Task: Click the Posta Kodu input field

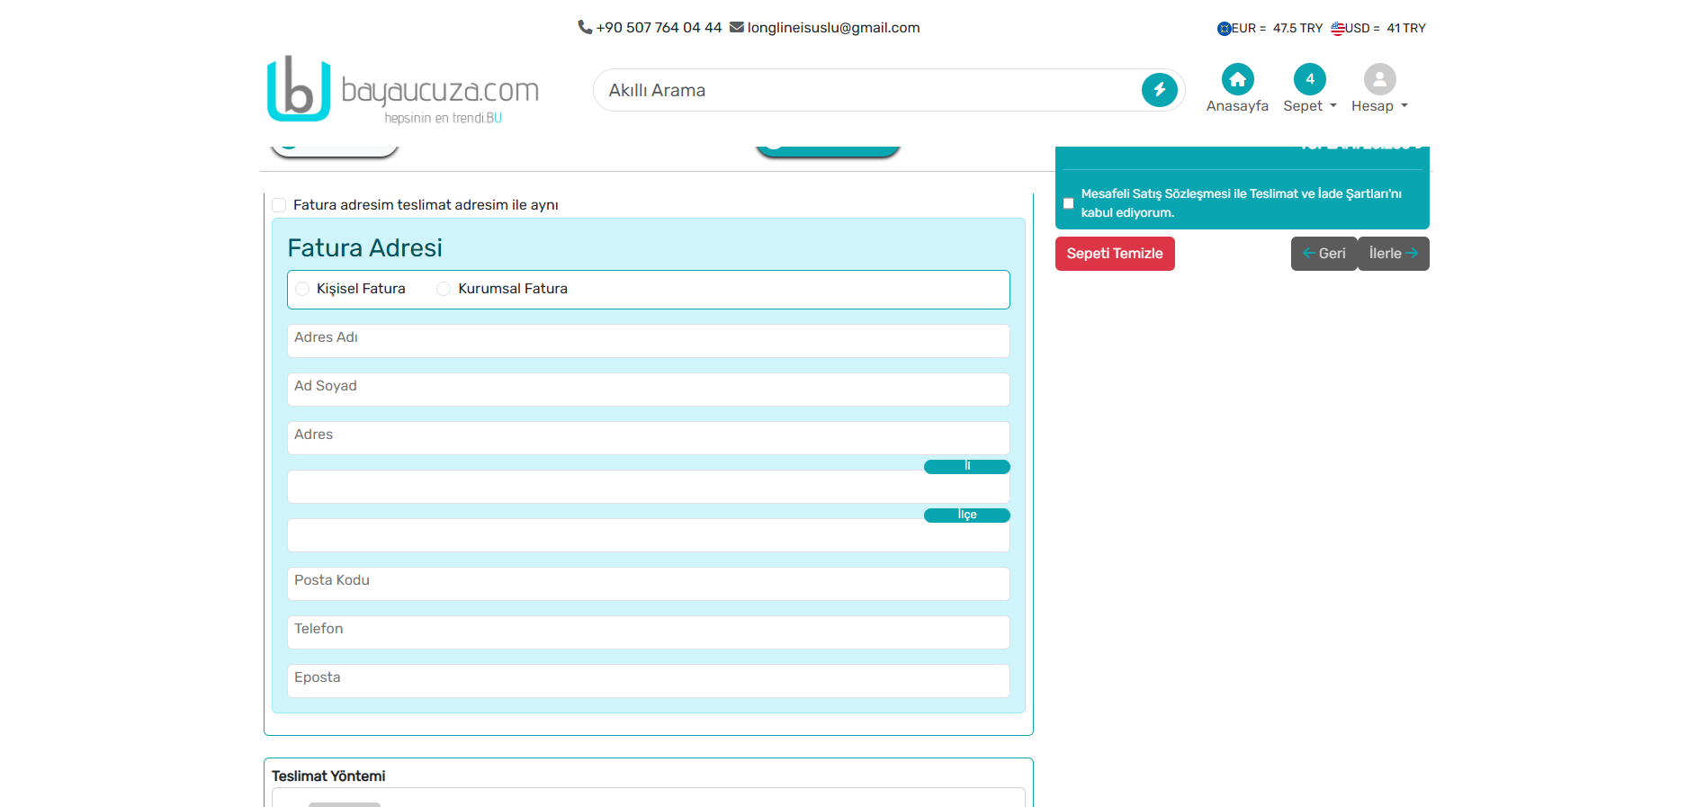Action: tap(648, 584)
